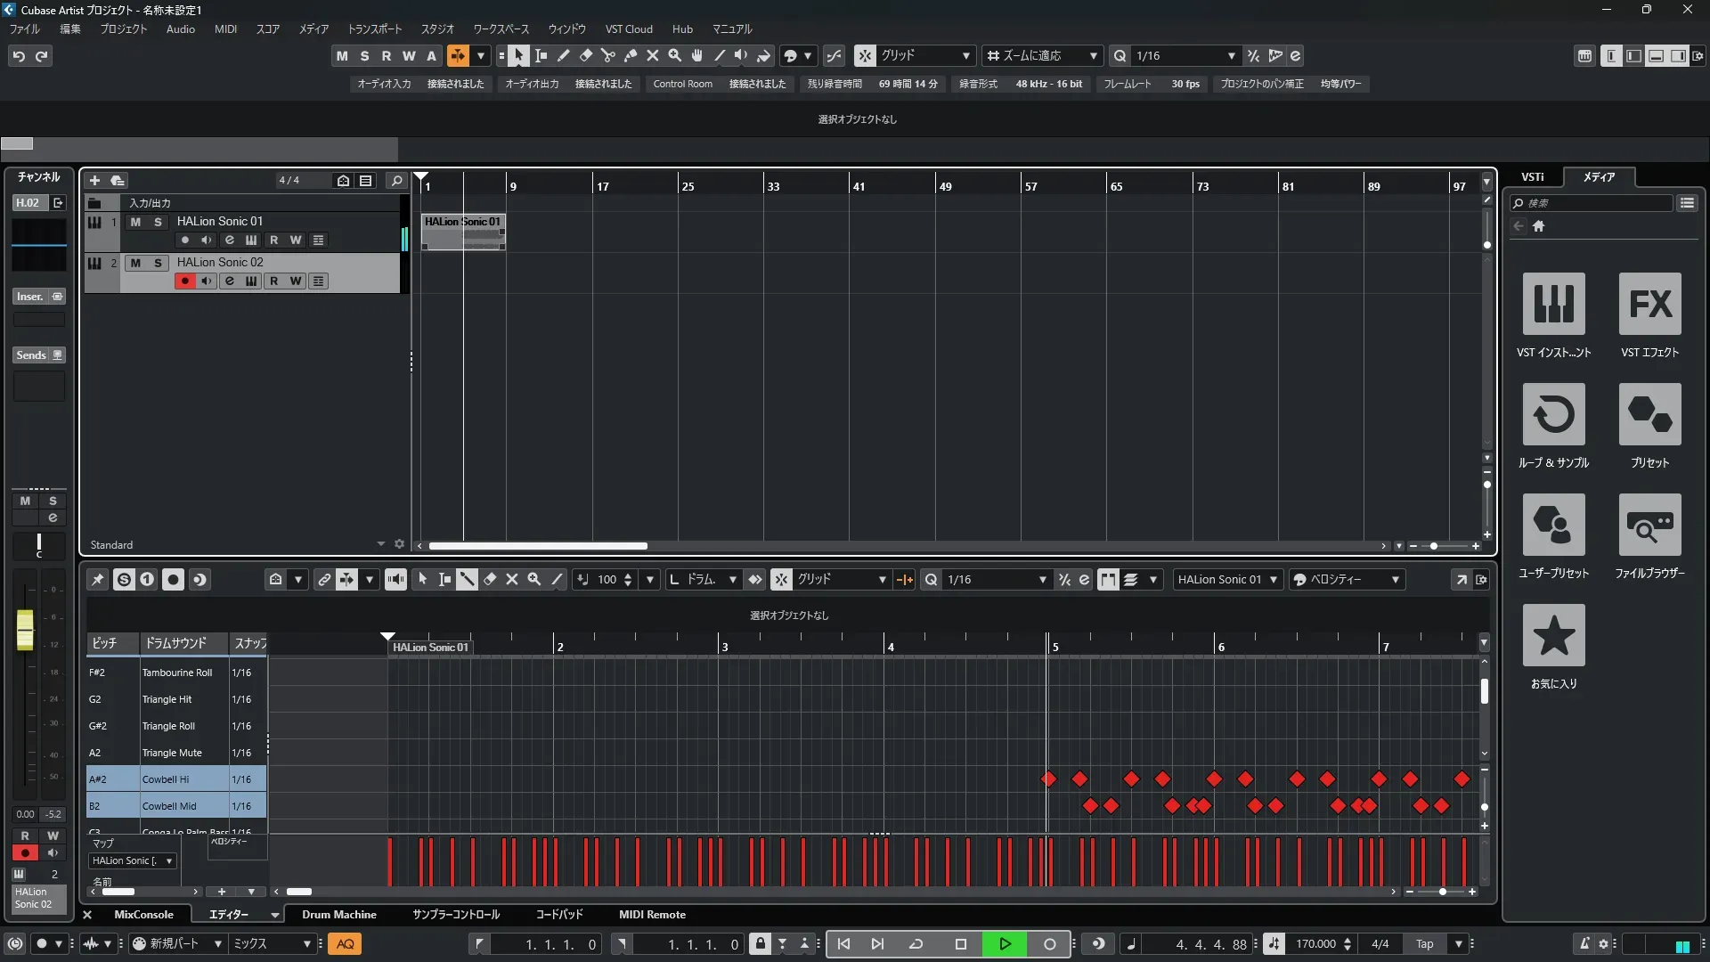Select the main toolbar Zoom tool

pos(675,56)
